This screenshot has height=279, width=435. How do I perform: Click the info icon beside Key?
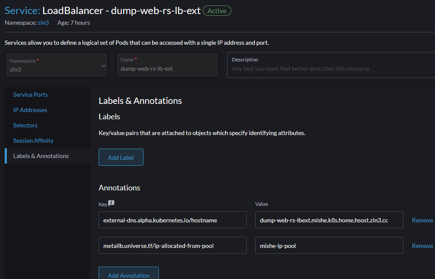pos(111,203)
